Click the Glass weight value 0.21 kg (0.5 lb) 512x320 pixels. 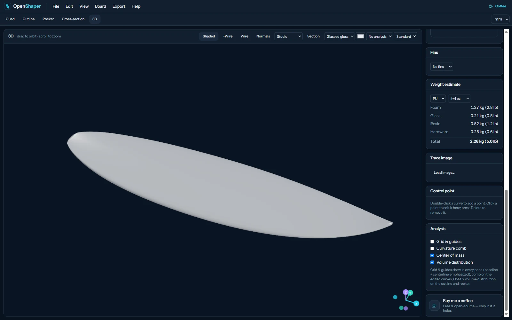pyautogui.click(x=484, y=116)
